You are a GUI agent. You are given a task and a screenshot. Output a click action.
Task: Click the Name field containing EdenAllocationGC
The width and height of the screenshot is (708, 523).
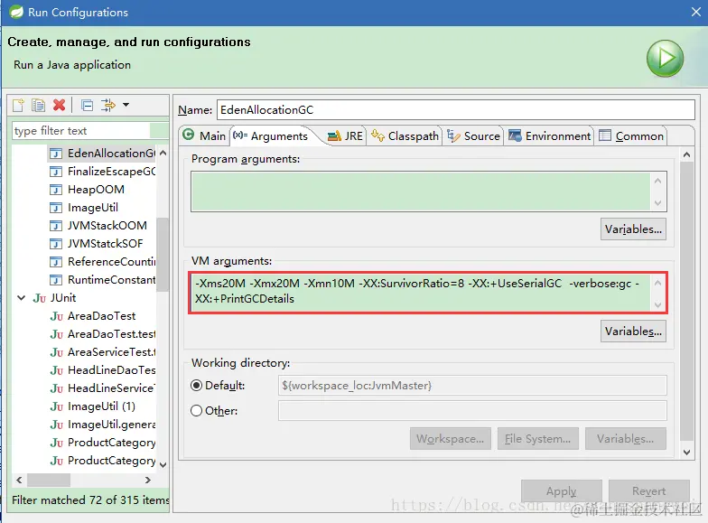coord(455,110)
